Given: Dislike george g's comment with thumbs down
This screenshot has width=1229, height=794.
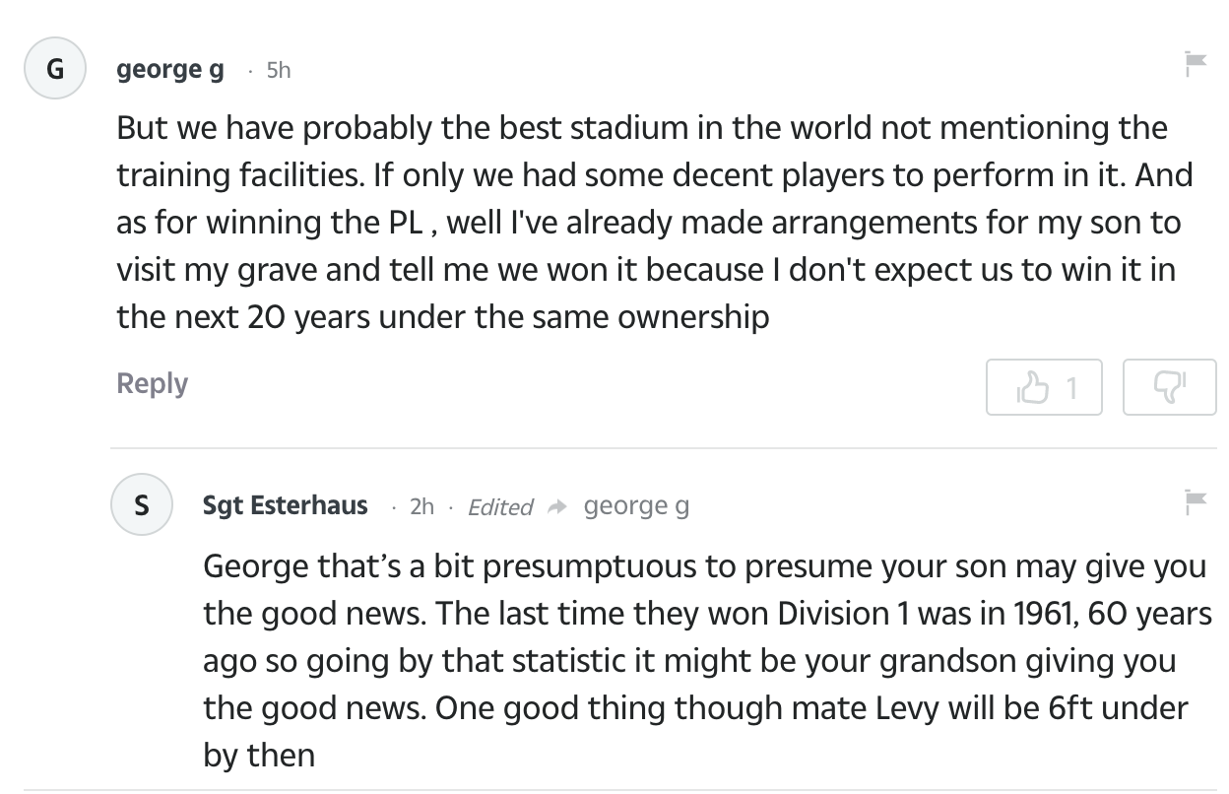Looking at the screenshot, I should pyautogui.click(x=1170, y=387).
